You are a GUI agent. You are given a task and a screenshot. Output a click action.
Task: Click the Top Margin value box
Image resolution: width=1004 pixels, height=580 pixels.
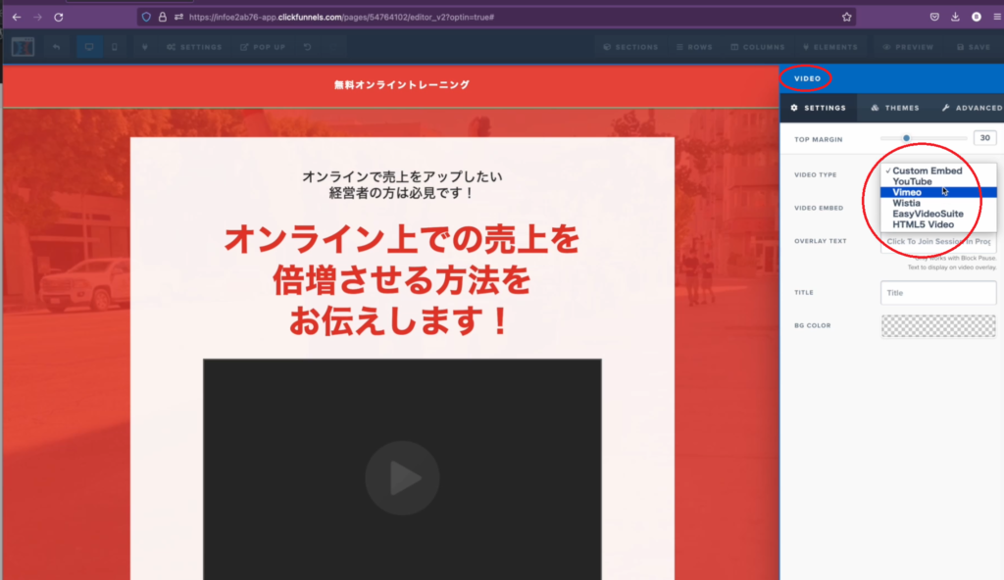pyautogui.click(x=984, y=138)
